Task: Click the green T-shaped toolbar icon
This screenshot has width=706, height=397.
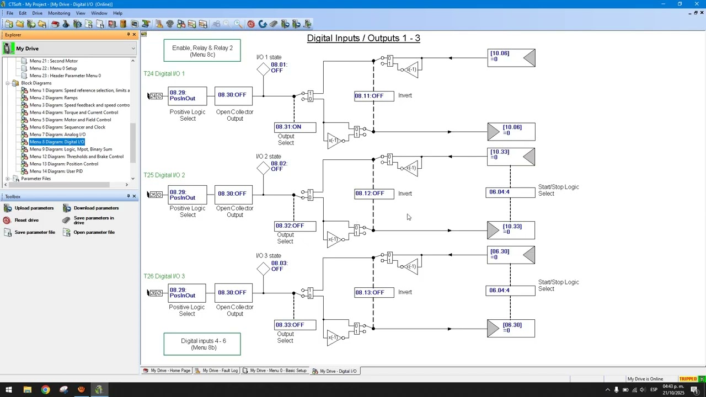Action: [x=146, y=24]
